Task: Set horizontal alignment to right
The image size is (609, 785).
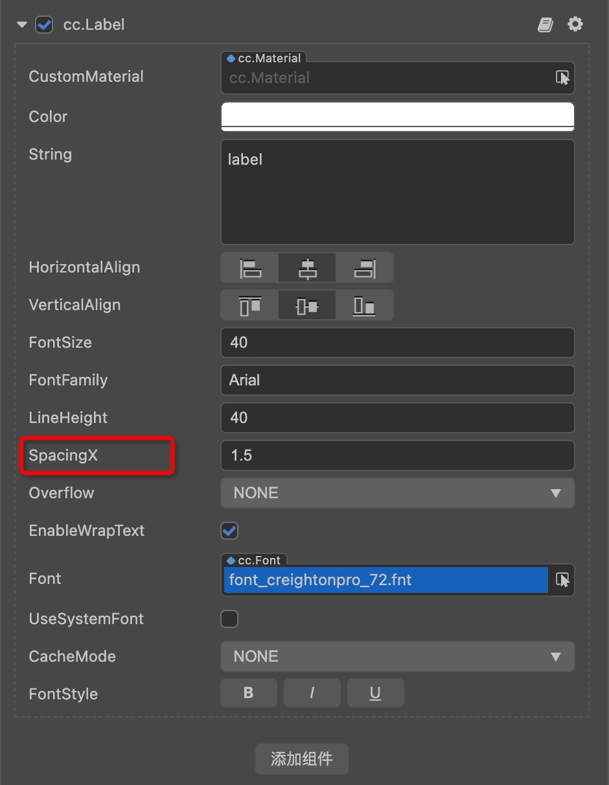Action: (x=364, y=268)
